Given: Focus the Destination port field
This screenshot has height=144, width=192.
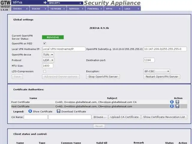Looking at the screenshot, I should point(149,60).
